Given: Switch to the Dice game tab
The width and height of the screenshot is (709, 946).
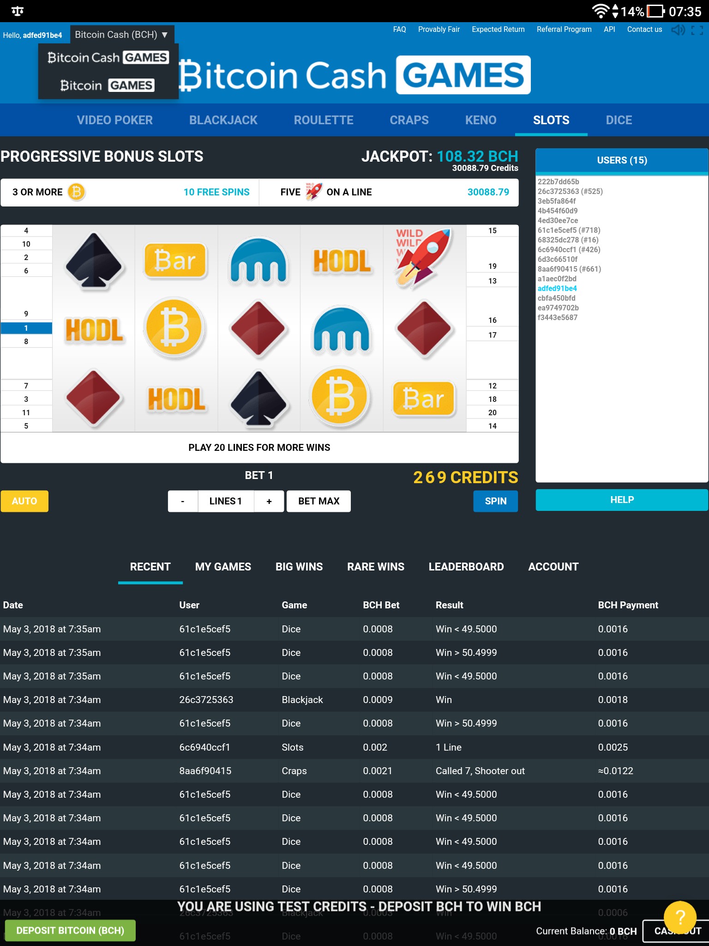Looking at the screenshot, I should coord(619,120).
